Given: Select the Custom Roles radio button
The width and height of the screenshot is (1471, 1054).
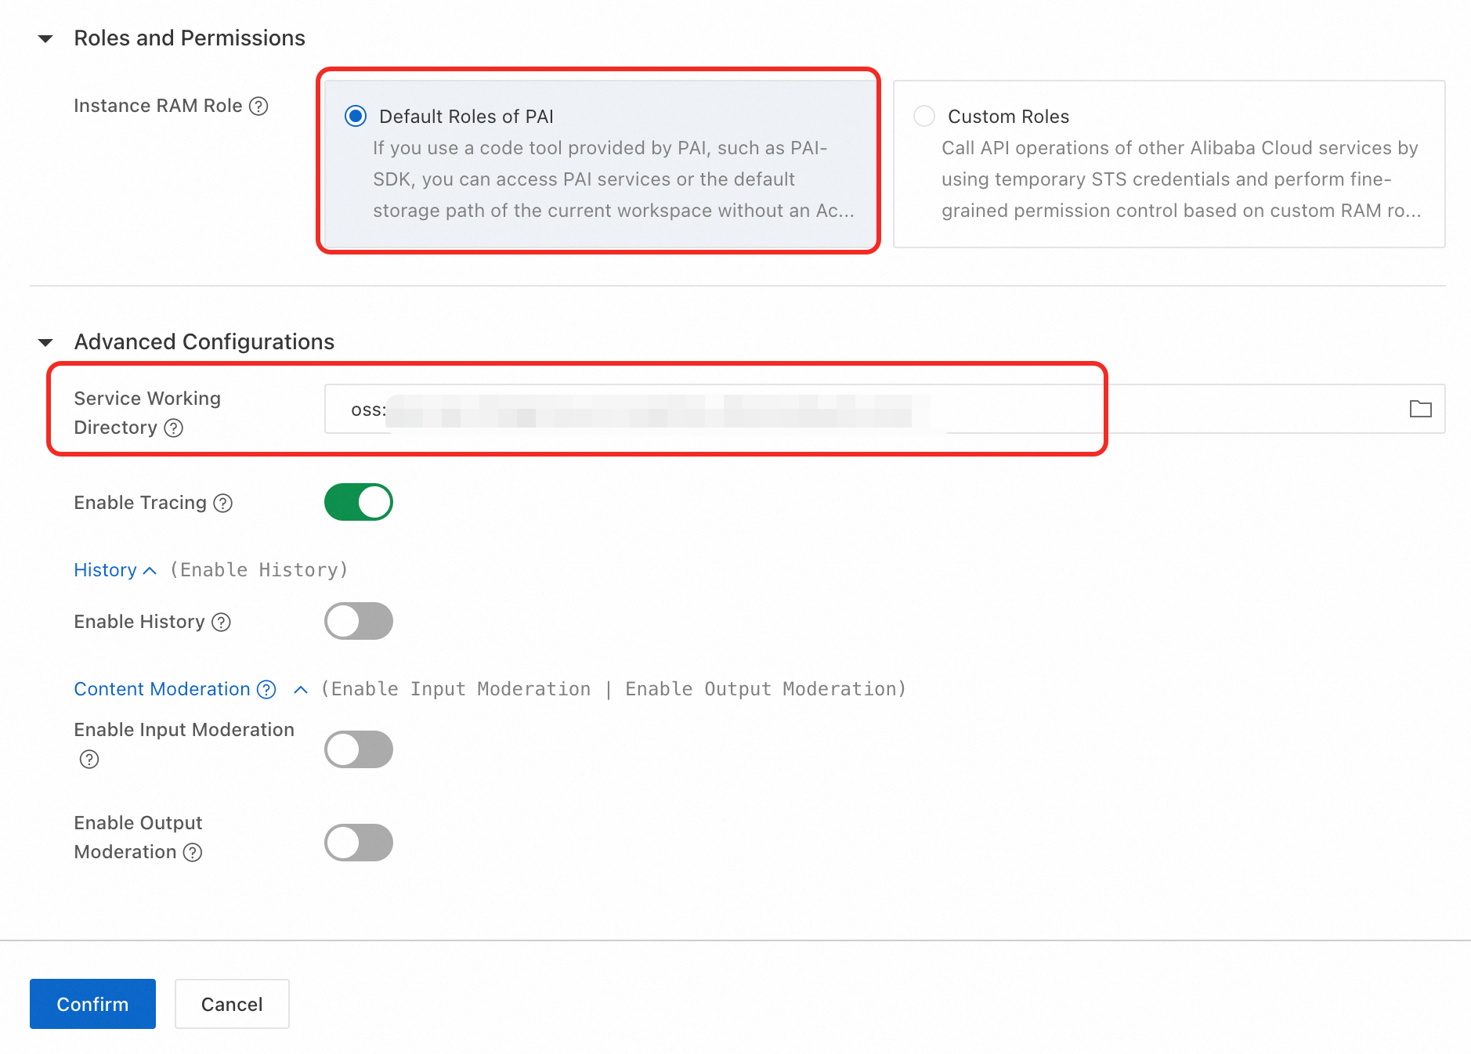Looking at the screenshot, I should pos(924,117).
